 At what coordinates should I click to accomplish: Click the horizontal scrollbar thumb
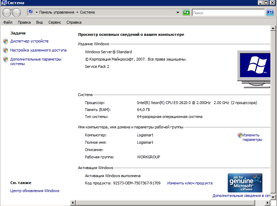(165, 203)
